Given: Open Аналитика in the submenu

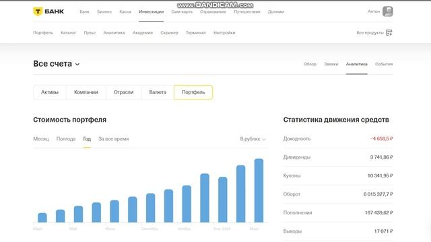Looking at the screenshot, I should tap(114, 33).
